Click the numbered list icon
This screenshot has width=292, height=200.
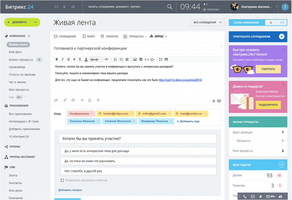click(115, 59)
